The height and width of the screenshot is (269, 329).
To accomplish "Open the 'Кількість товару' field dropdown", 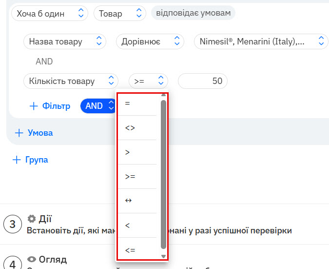I will 71,81.
